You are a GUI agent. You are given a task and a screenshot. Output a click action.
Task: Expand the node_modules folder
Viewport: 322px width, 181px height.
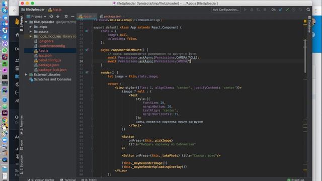pos(31,36)
